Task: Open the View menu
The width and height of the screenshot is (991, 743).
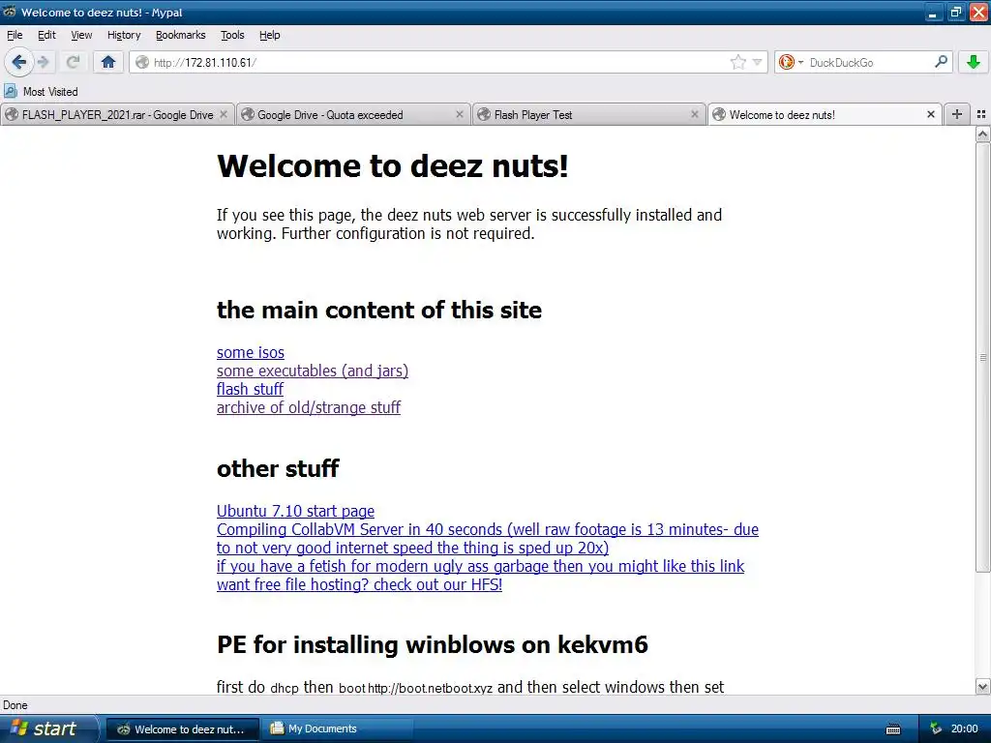Action: click(x=81, y=35)
